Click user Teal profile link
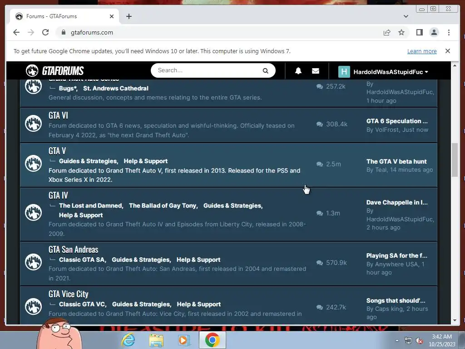Viewport: 465px width, 349px height. (381, 170)
